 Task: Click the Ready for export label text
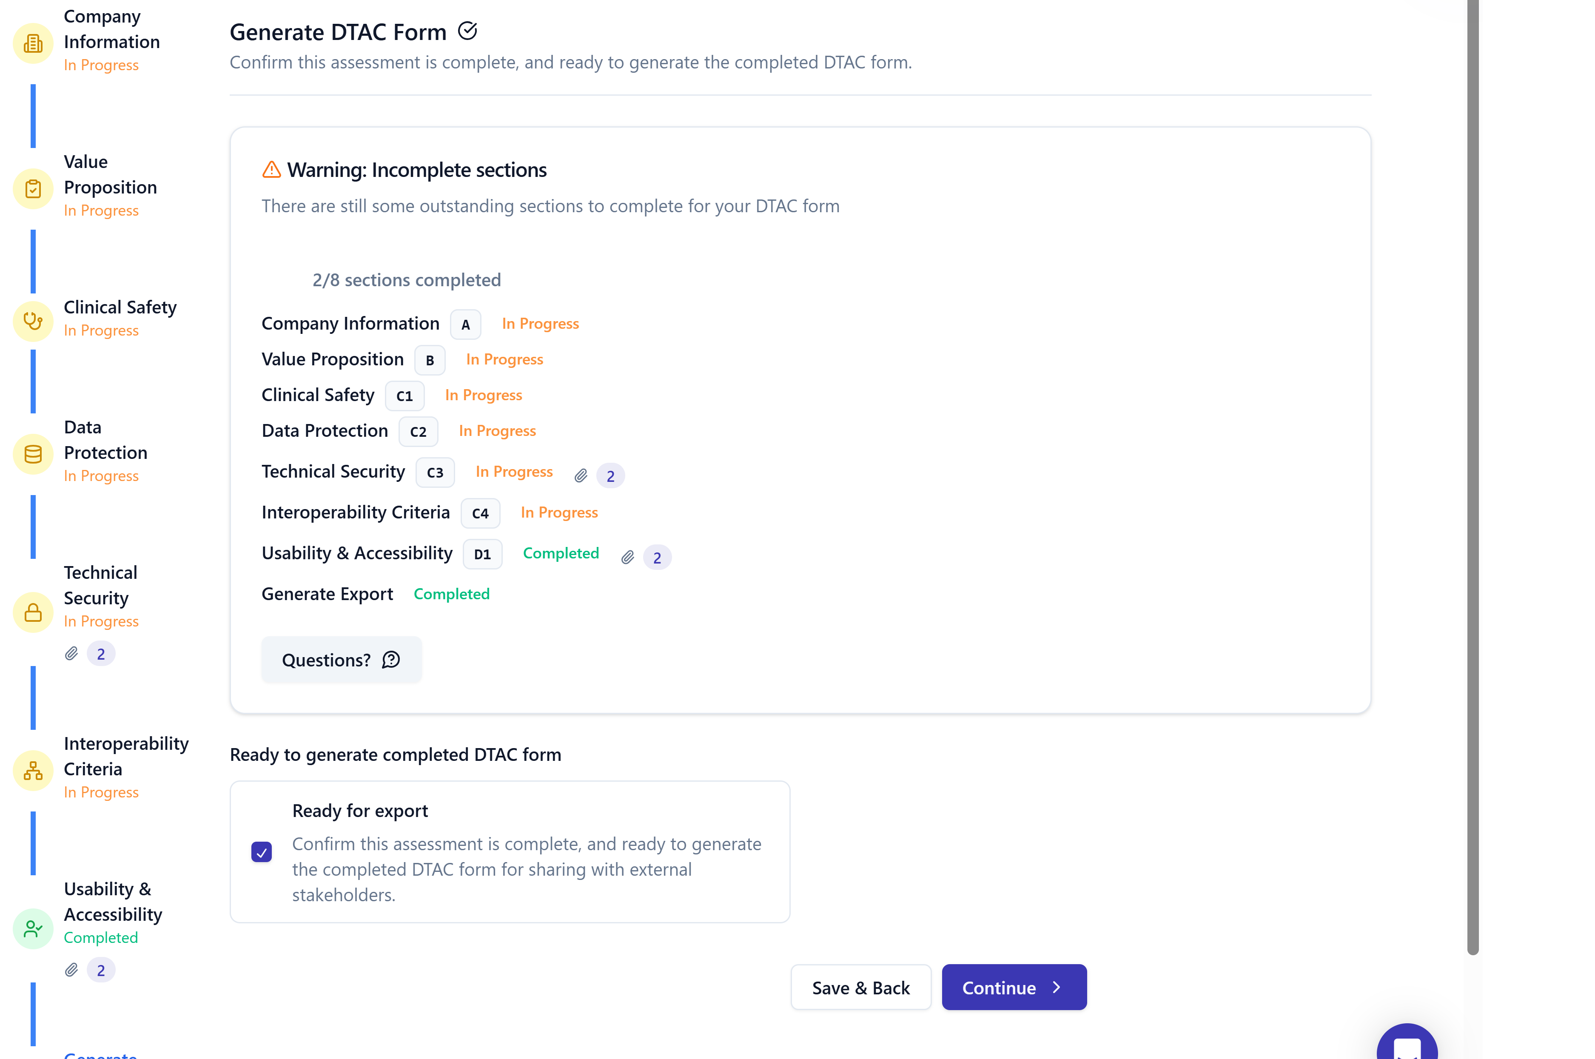360,811
